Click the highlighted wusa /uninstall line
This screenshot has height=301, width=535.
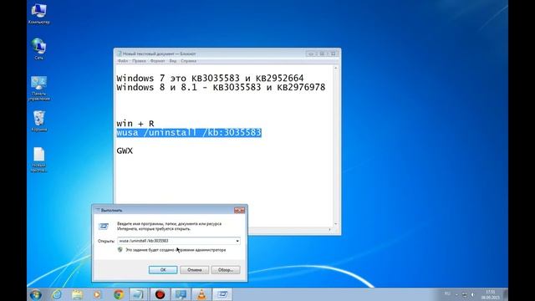tap(189, 133)
